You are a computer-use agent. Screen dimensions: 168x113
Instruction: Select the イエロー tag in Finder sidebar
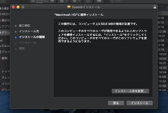5,83
